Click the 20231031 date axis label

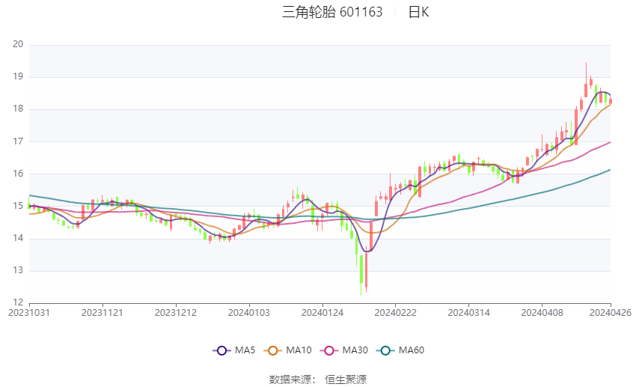coord(29,311)
